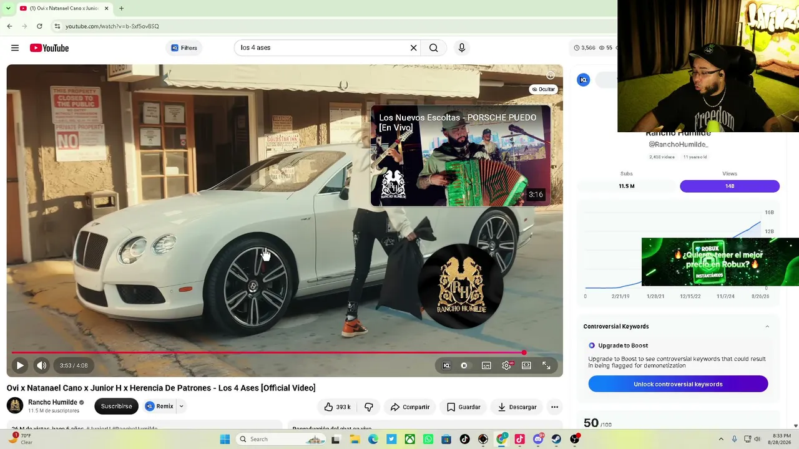Image resolution: width=799 pixels, height=449 pixels.
Task: Mute the video volume
Action: 41,365
